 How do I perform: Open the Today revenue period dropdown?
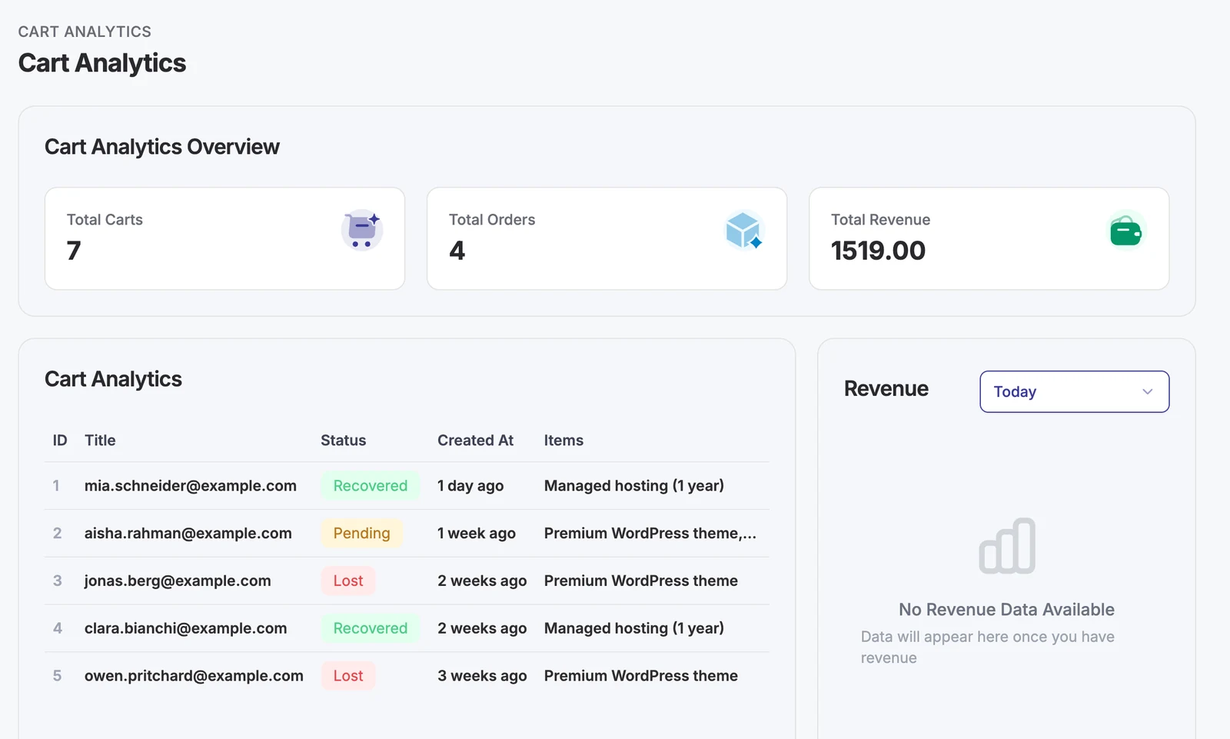point(1075,391)
